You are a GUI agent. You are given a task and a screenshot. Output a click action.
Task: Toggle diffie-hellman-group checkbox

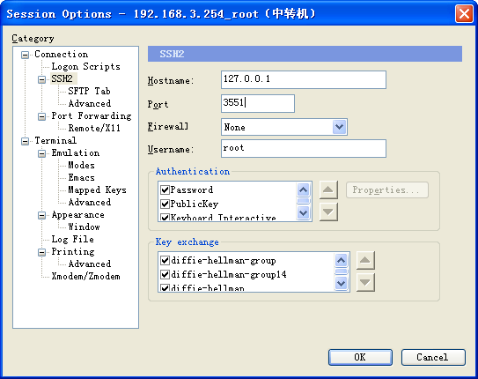(x=165, y=260)
